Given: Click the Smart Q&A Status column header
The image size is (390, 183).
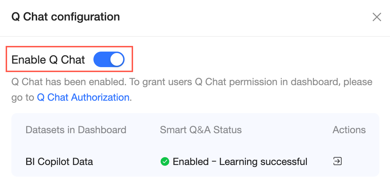Looking at the screenshot, I should point(201,130).
